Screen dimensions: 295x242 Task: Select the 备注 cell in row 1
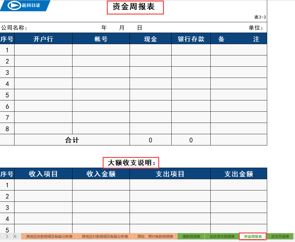(x=238, y=49)
